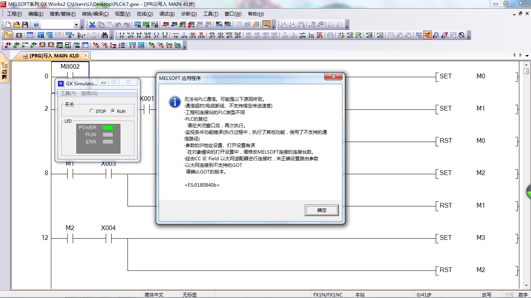Select the RUN radio button
Screen dimensions: 531x298
113,111
